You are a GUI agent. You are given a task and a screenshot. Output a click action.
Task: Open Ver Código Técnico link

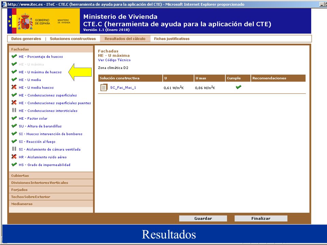[114, 60]
